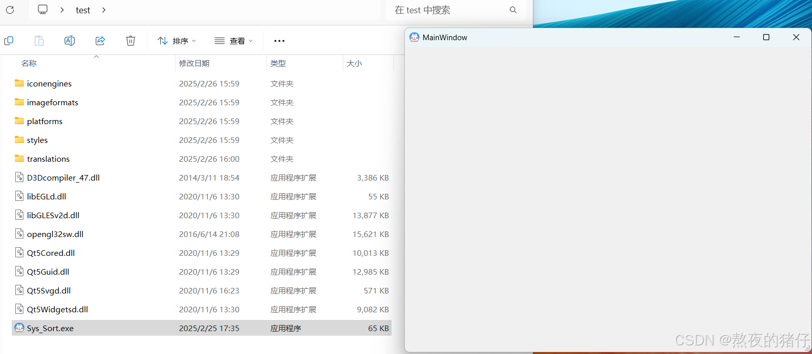This screenshot has height=354, width=812.
Task: Click the Qt5Svgd.dll file icon
Action: pos(19,290)
